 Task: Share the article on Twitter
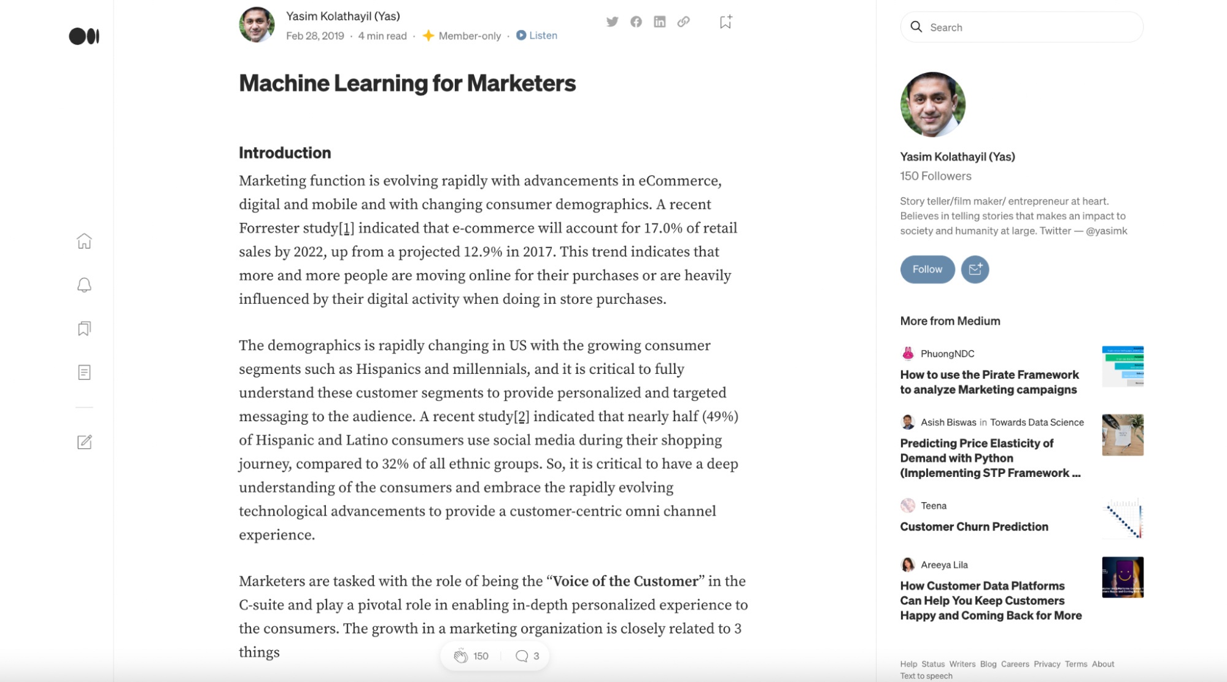(612, 21)
